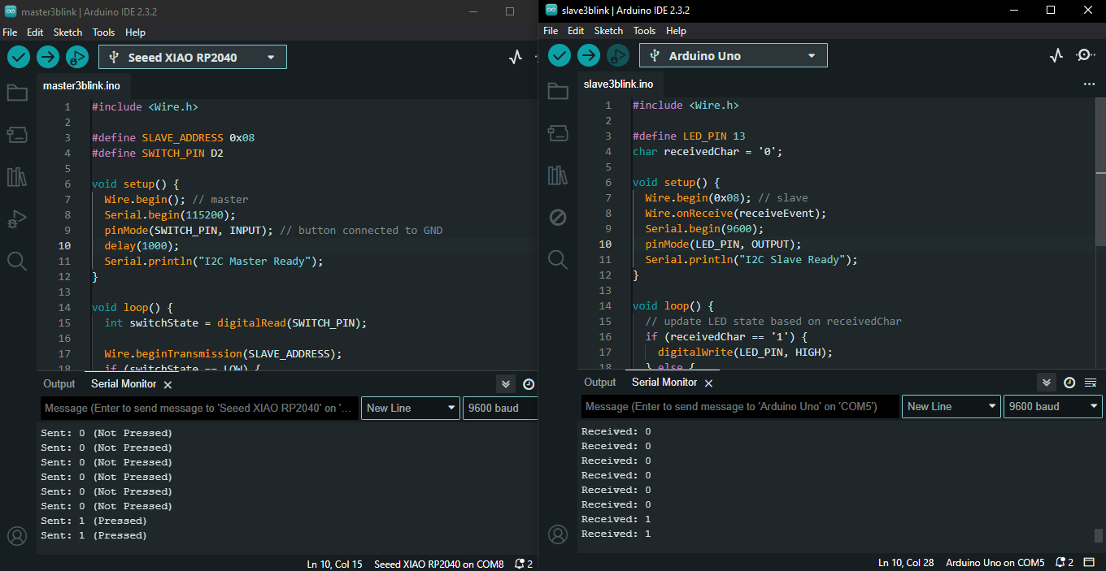Click 'Arduino Uno on COM5' in status bar
Screen dimensions: 1106x571
point(995,562)
